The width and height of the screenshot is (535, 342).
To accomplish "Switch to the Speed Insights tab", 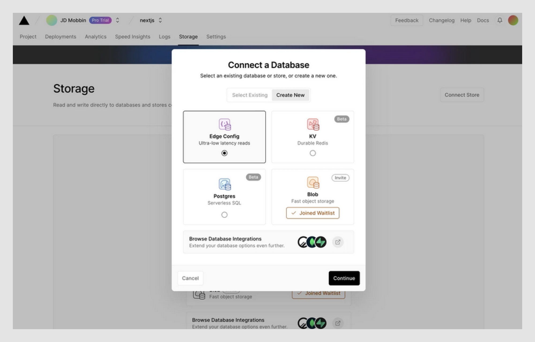I will [132, 37].
